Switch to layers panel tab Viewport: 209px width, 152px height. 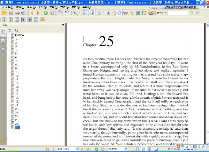(3, 50)
